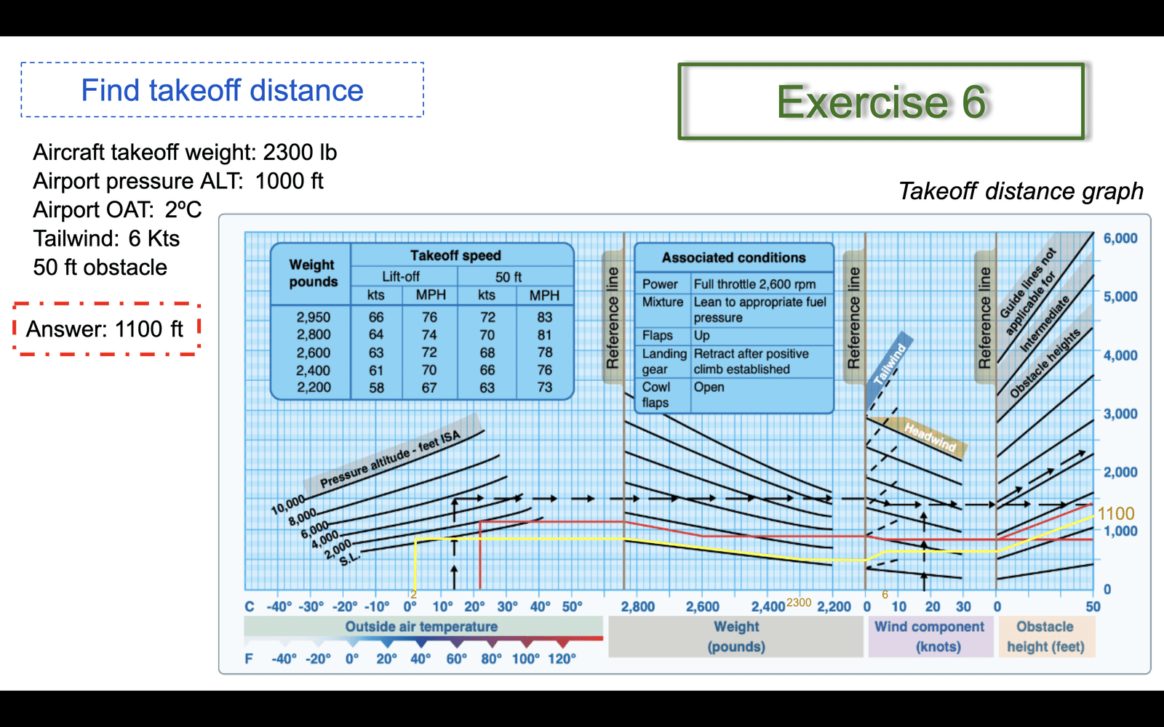Click 'Aircraft takeoff weight: 2300 lb' line
The width and height of the screenshot is (1164, 727).
[x=185, y=152]
